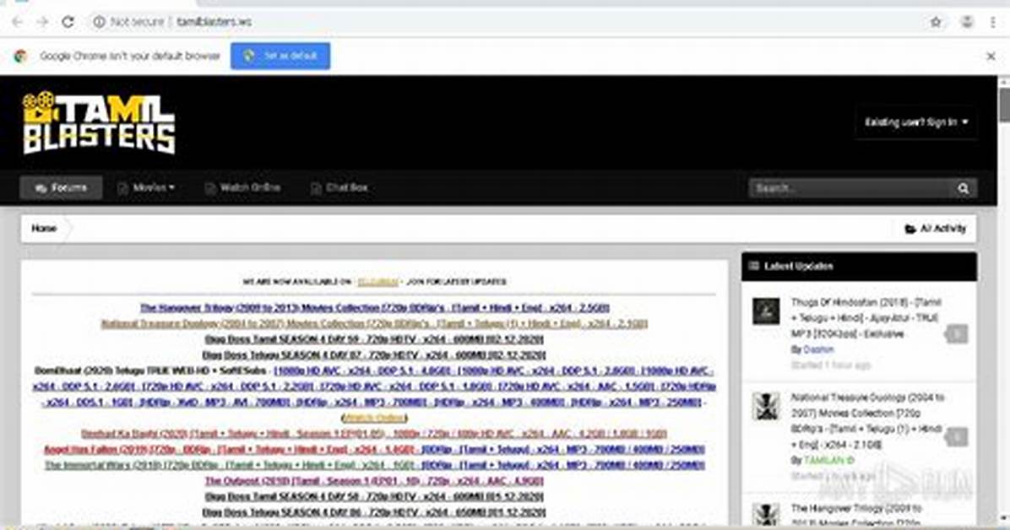This screenshot has width=1010, height=530.
Task: Open The Hangover Trilogy collection link
Action: [374, 308]
